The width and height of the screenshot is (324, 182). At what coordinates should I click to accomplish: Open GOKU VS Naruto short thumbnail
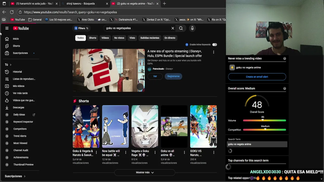pyautogui.click(x=204, y=127)
